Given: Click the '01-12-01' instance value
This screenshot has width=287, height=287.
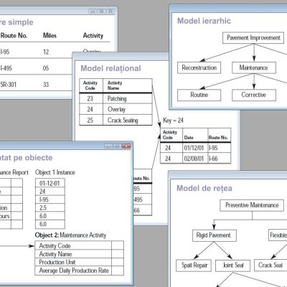Looking at the screenshot, I should point(50,183).
